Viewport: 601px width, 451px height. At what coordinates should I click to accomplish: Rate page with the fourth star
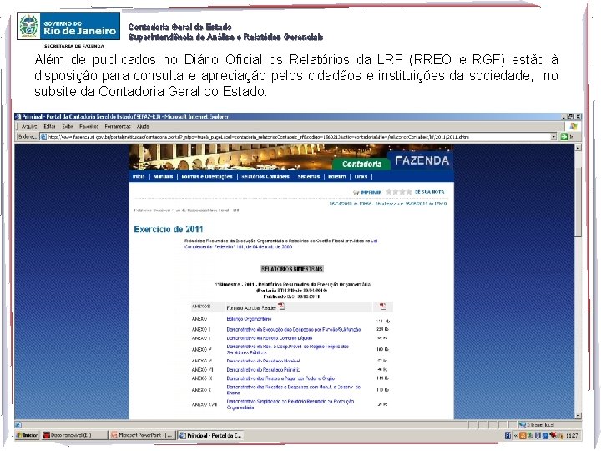[x=408, y=192]
